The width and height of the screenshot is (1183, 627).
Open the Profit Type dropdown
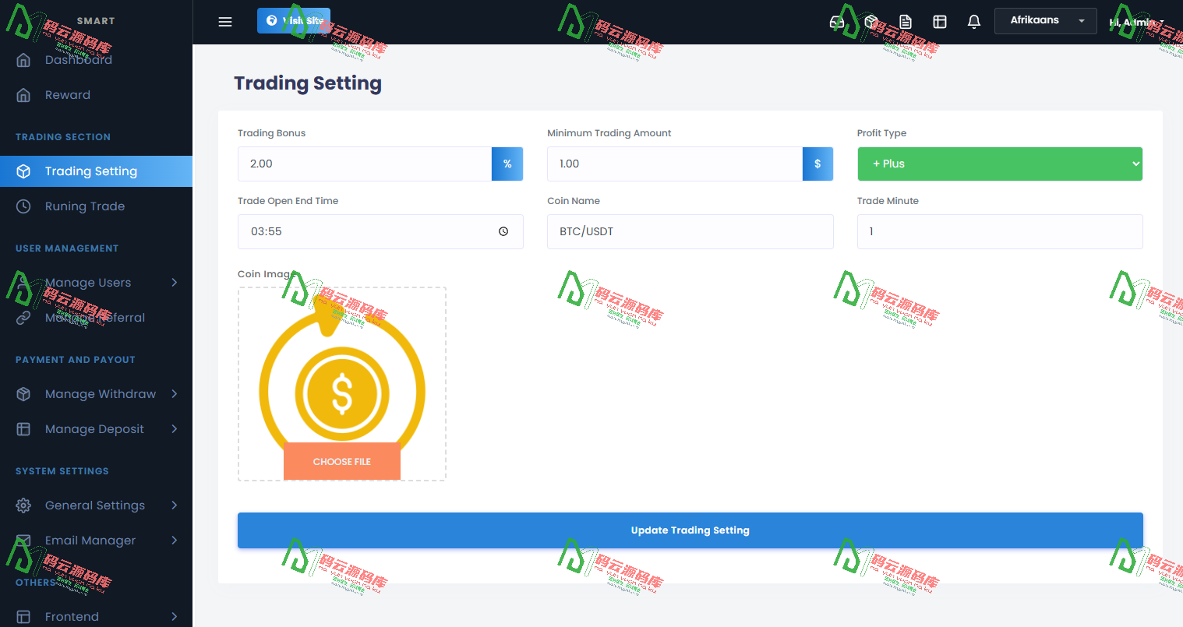[999, 164]
